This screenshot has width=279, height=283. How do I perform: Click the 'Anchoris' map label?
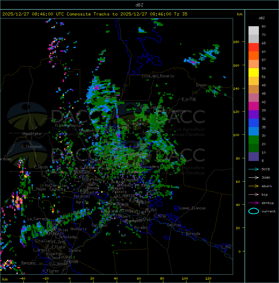[x=78, y=229]
